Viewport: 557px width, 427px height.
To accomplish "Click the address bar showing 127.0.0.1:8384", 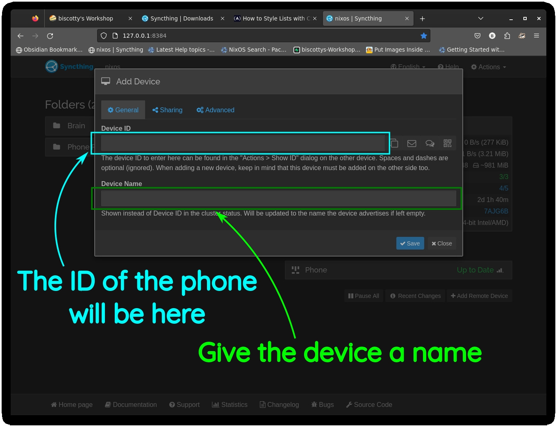I will tap(264, 36).
